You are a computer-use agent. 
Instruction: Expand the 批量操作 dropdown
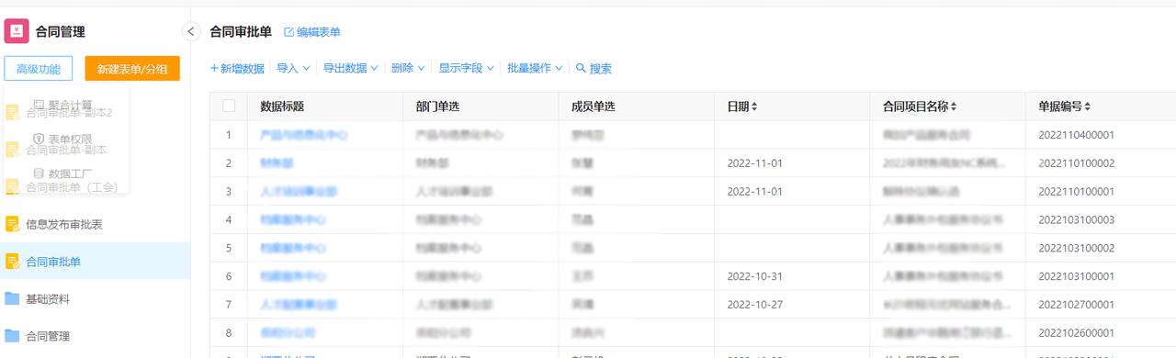(535, 68)
